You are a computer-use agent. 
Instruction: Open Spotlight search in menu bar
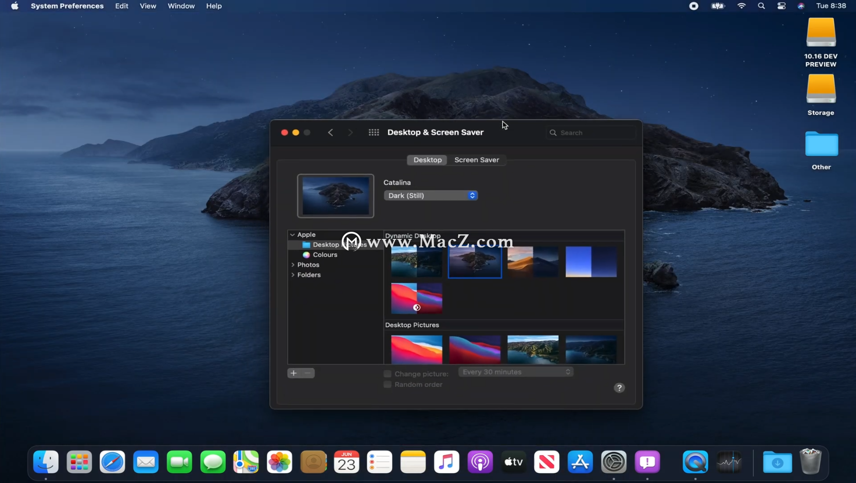point(761,6)
